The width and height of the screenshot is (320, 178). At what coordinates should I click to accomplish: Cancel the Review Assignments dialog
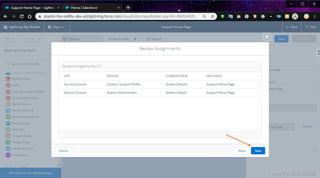click(63, 151)
